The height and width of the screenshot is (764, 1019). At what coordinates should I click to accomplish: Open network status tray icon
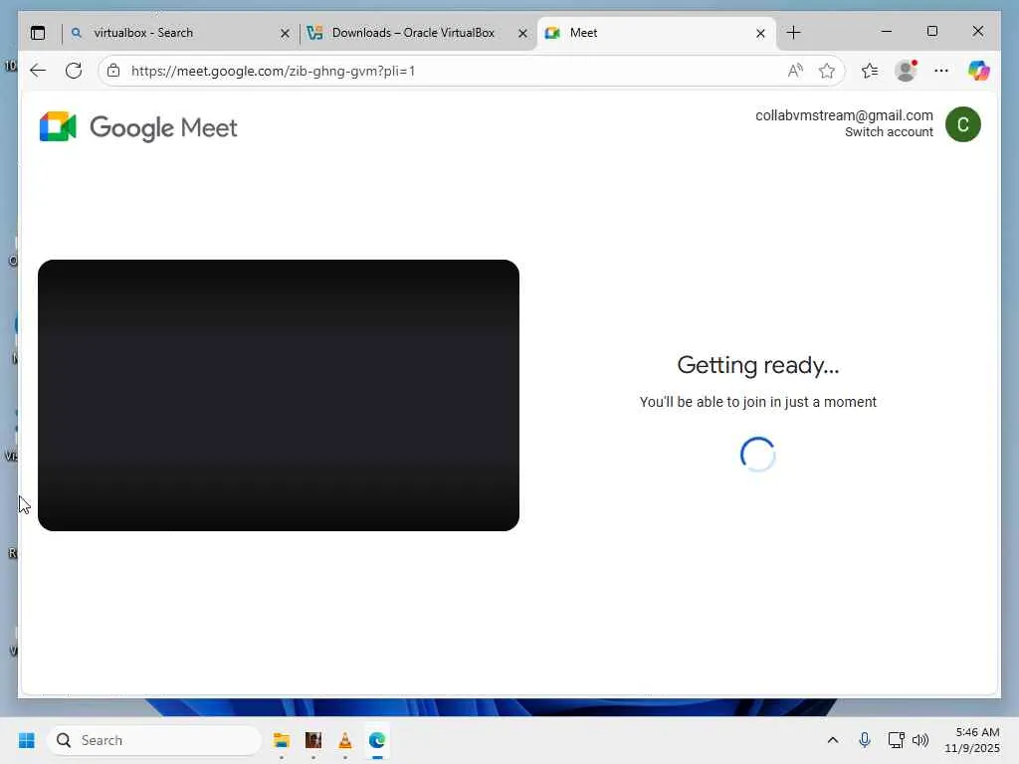click(x=897, y=740)
